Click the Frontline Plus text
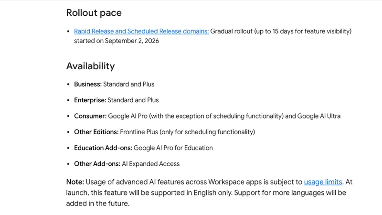This screenshot has width=382, height=215. coord(139,132)
